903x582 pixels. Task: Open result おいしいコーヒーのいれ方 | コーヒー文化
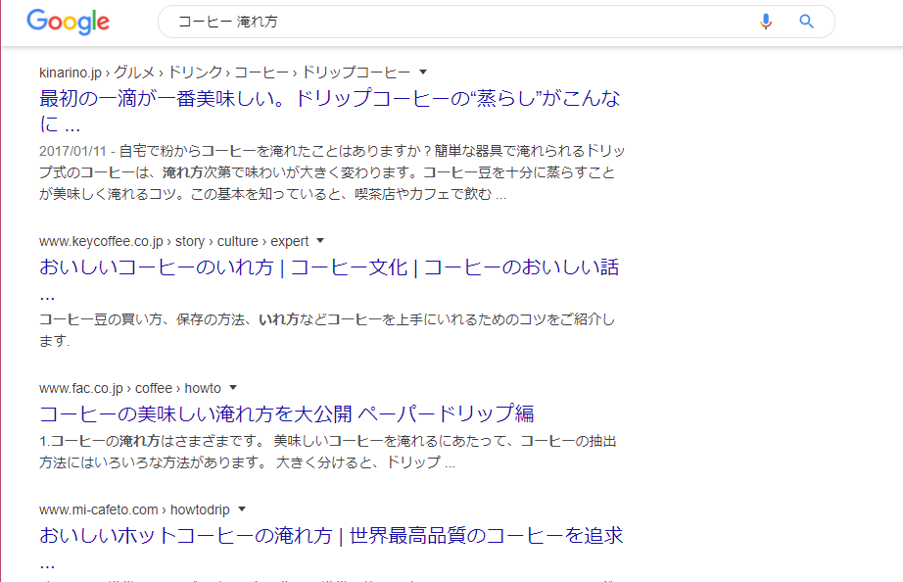[329, 279]
